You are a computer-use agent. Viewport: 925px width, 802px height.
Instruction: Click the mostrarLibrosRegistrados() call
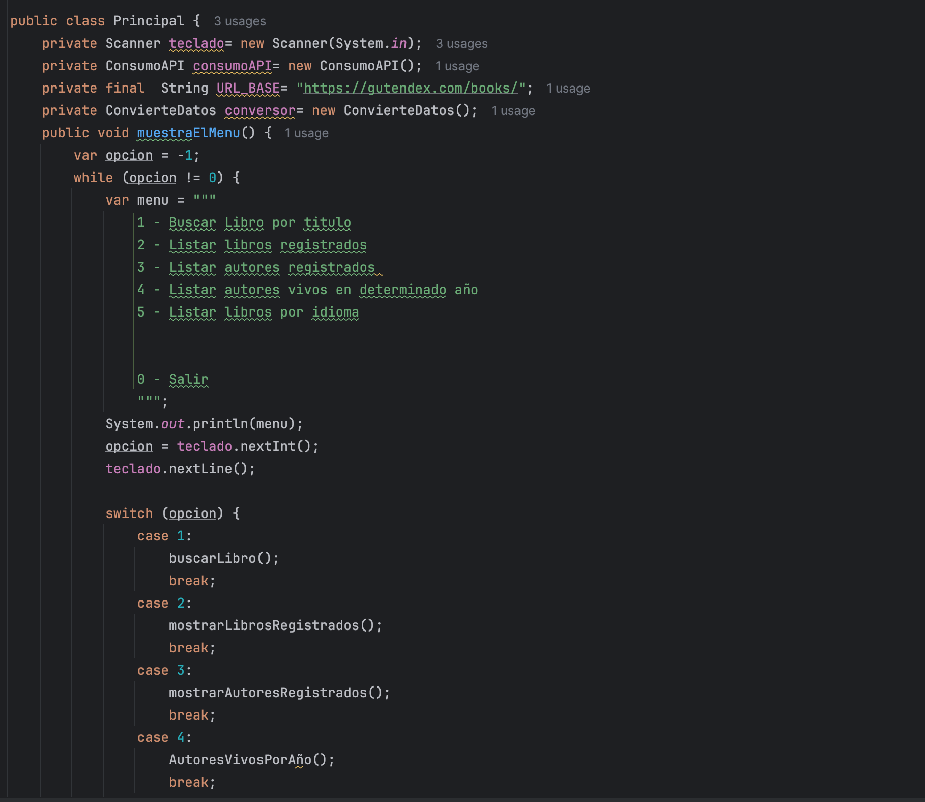tap(275, 625)
